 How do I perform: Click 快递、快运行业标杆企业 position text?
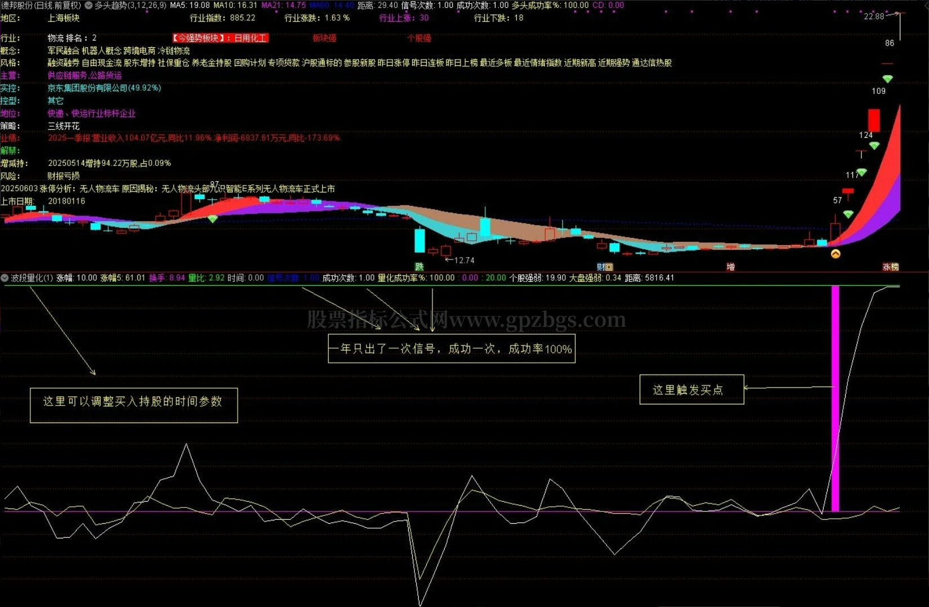(x=91, y=114)
